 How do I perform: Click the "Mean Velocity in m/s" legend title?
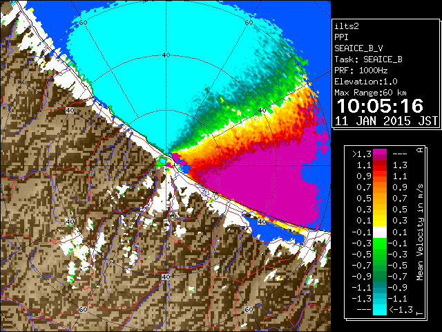coord(420,232)
